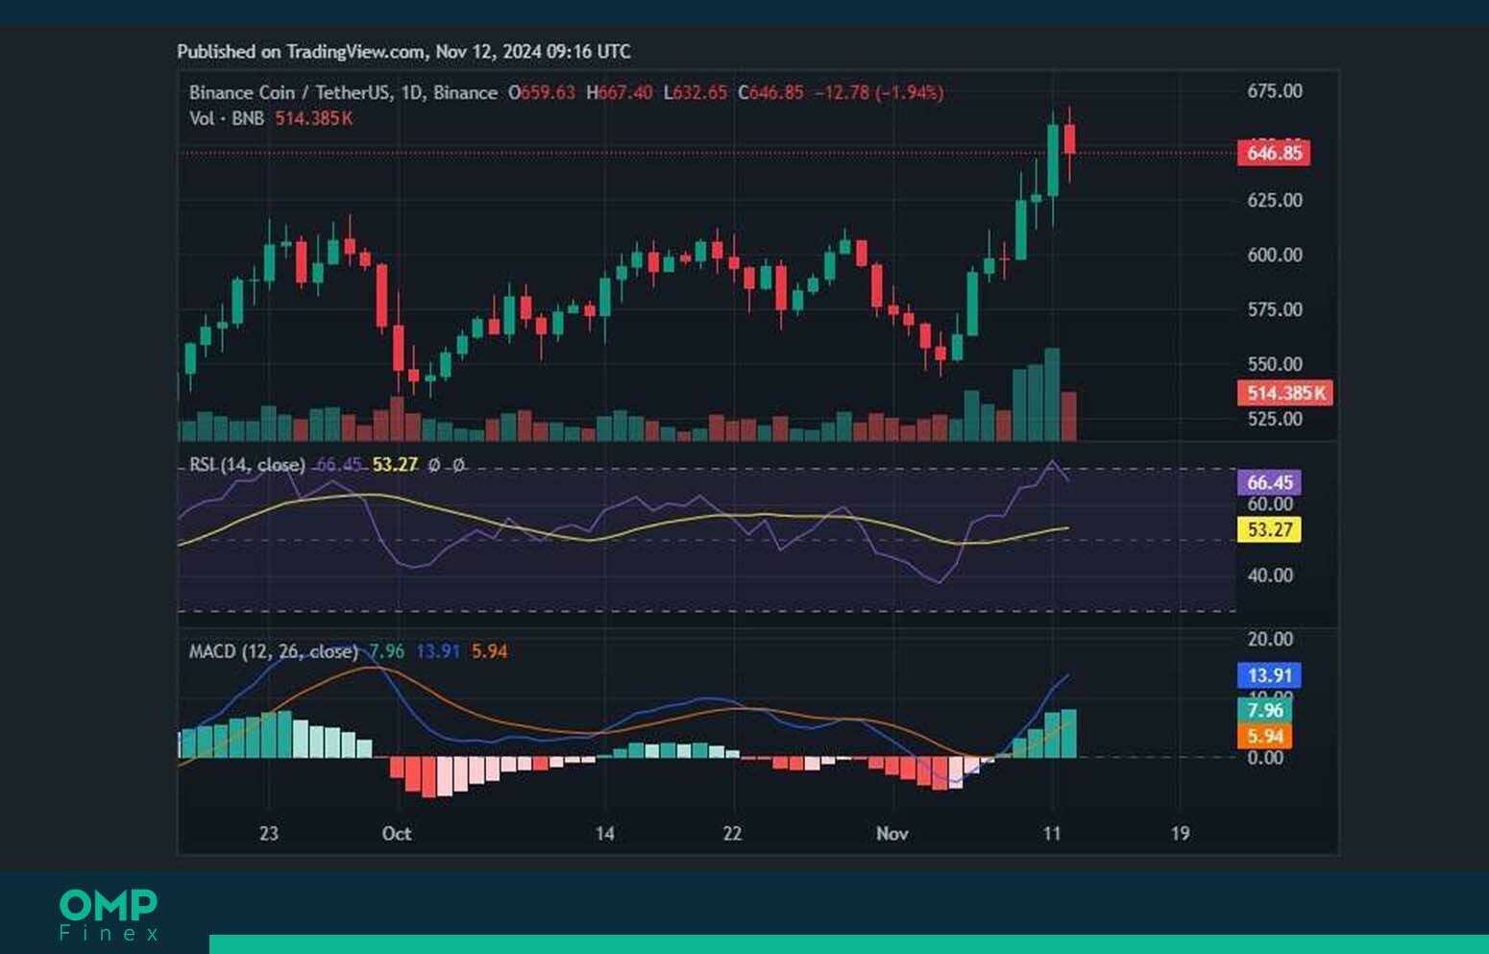Click the 'Nov' label on time axis
The image size is (1489, 954).
tap(892, 834)
